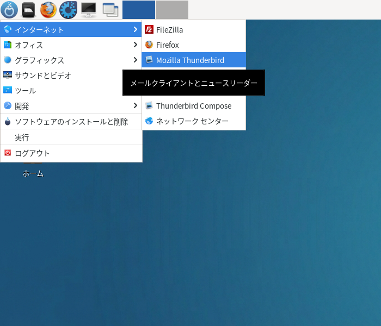Click the ツール sliders icon
Screen dimensions: 381x326
8,90
